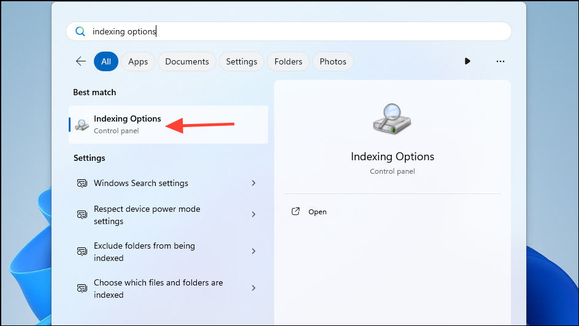579x326 pixels.
Task: Click the 'Control panel' label in preview pane
Action: click(x=393, y=171)
